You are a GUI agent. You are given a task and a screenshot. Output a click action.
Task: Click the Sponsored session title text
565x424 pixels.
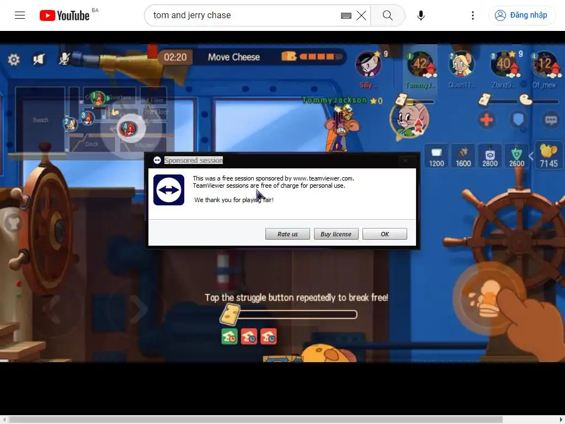point(194,161)
